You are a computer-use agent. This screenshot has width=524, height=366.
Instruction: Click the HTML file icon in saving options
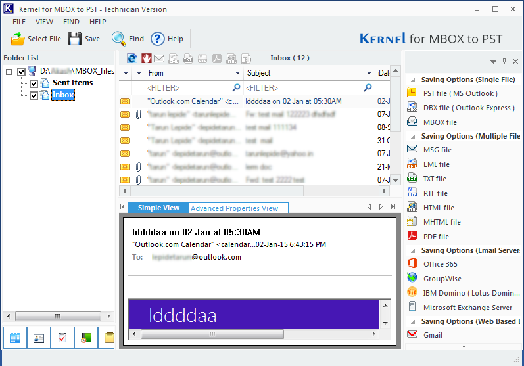coord(412,207)
